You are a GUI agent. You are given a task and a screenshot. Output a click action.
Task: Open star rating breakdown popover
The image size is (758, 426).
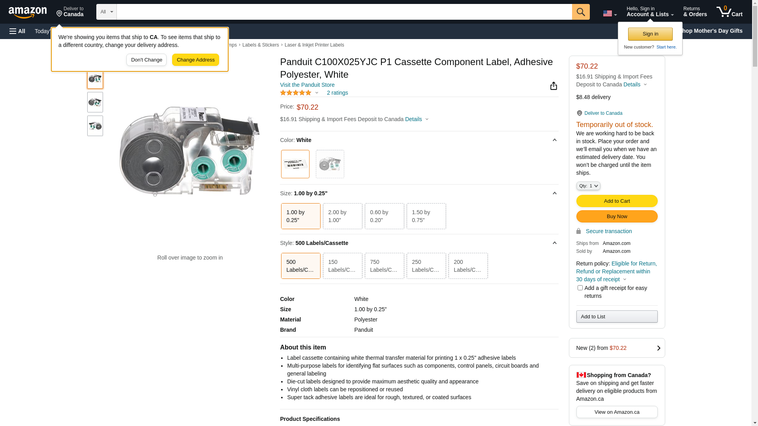[x=299, y=93]
